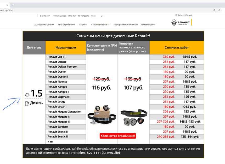Click the banner 'Снижены цены для дизельных Renault!'
This screenshot has height=164, width=225.
pyautogui.click(x=113, y=36)
